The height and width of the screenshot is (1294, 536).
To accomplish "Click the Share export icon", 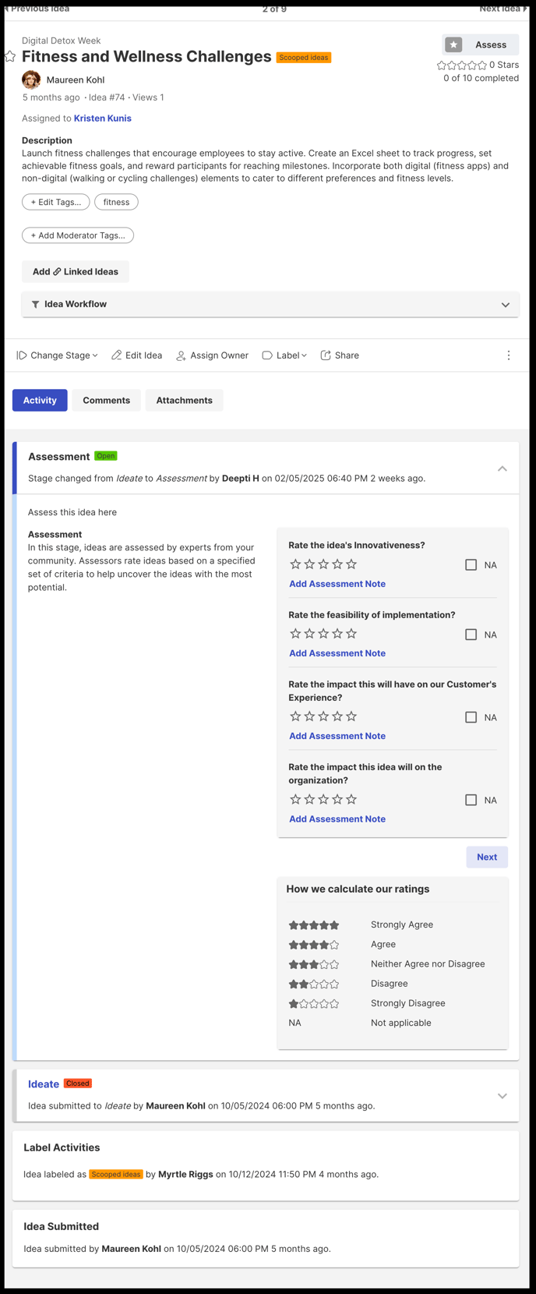I will click(x=326, y=355).
